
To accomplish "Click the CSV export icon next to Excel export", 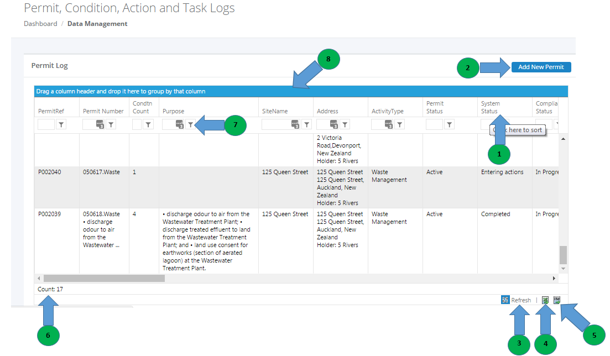I will click(x=557, y=300).
